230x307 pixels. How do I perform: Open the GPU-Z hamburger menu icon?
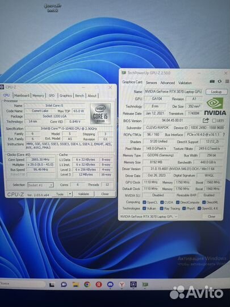(x=227, y=81)
